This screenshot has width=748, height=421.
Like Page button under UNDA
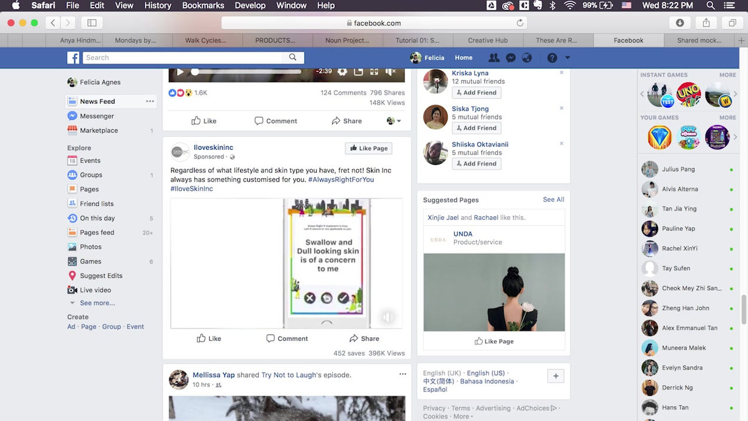click(494, 341)
